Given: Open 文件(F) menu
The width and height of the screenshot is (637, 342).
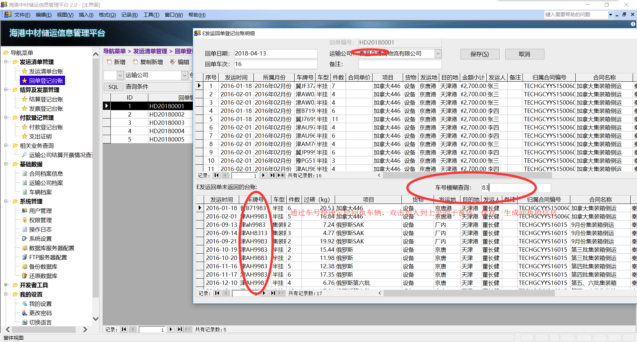Looking at the screenshot, I should pyautogui.click(x=22, y=15).
